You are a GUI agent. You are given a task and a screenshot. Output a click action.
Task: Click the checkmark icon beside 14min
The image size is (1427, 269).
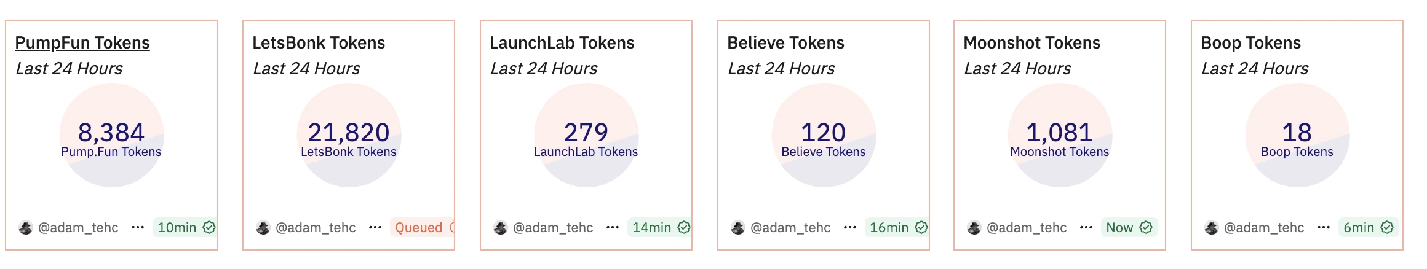tap(683, 227)
